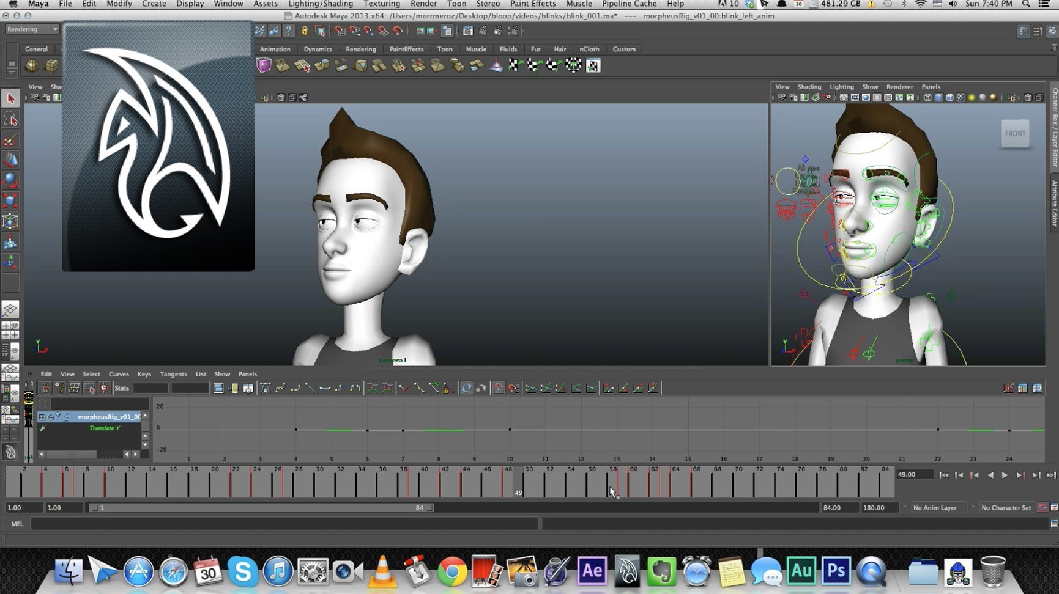Toggle textured display in right viewport

(x=961, y=98)
